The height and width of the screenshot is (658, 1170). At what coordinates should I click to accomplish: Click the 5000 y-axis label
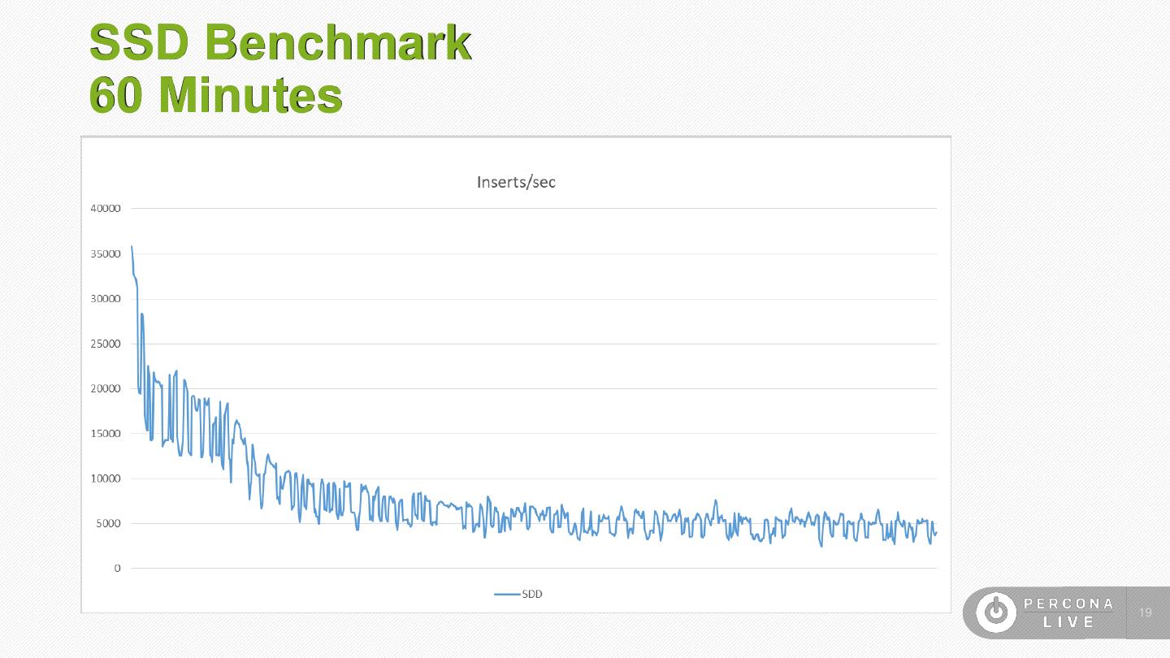107,524
